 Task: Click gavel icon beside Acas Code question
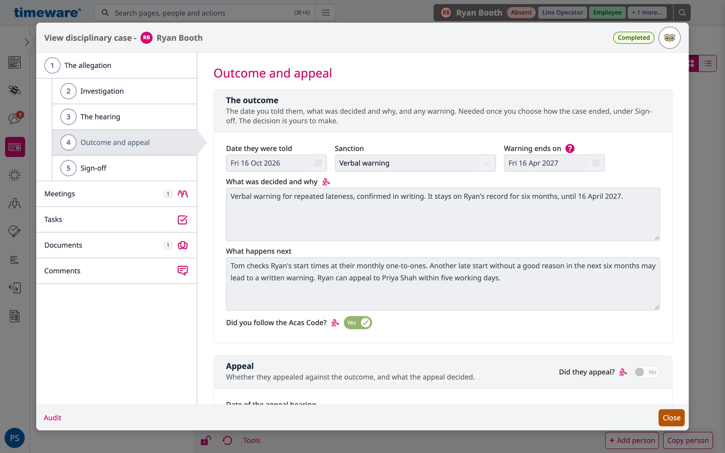[x=335, y=323]
